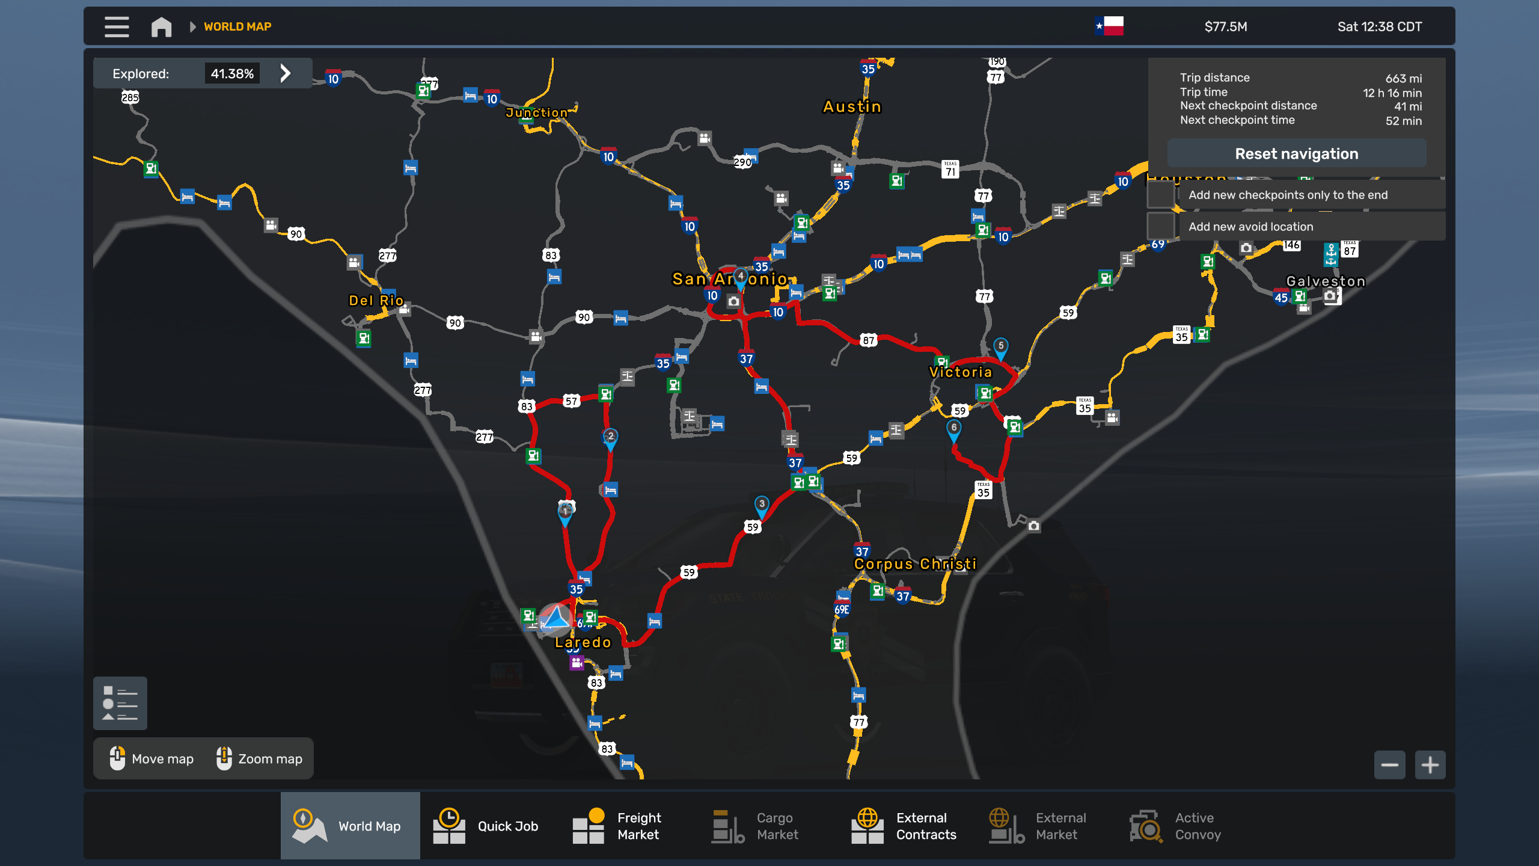Click the photo viewpoint icon near Galveston
The image size is (1539, 866).
coord(1331,296)
